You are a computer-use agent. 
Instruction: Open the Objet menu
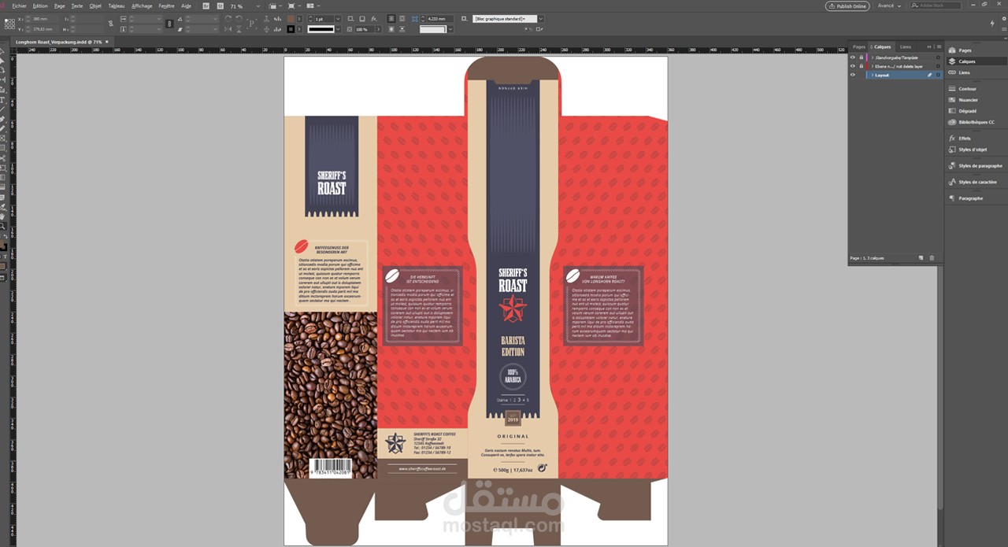(95, 6)
